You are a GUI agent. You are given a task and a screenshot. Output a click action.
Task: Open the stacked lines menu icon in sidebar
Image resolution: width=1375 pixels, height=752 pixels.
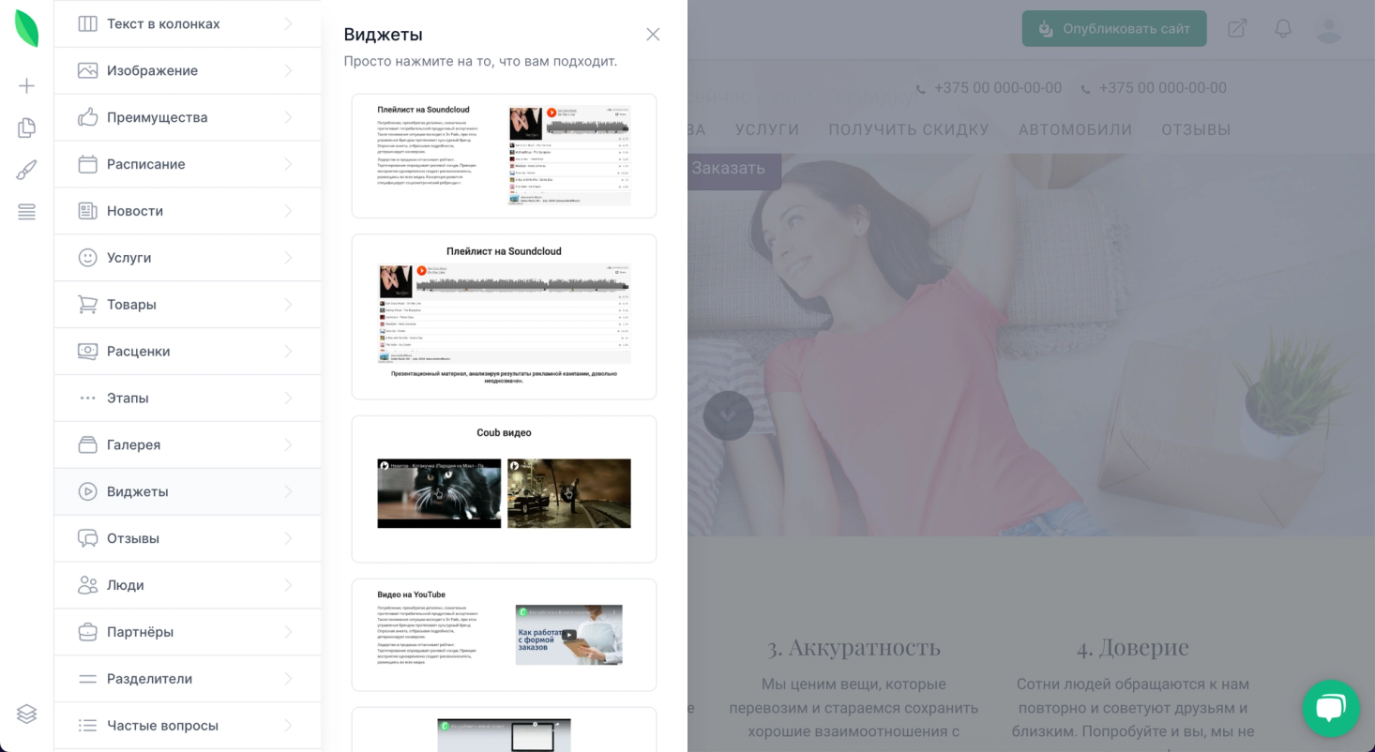27,212
